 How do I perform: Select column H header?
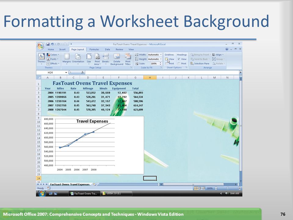(x=150, y=77)
